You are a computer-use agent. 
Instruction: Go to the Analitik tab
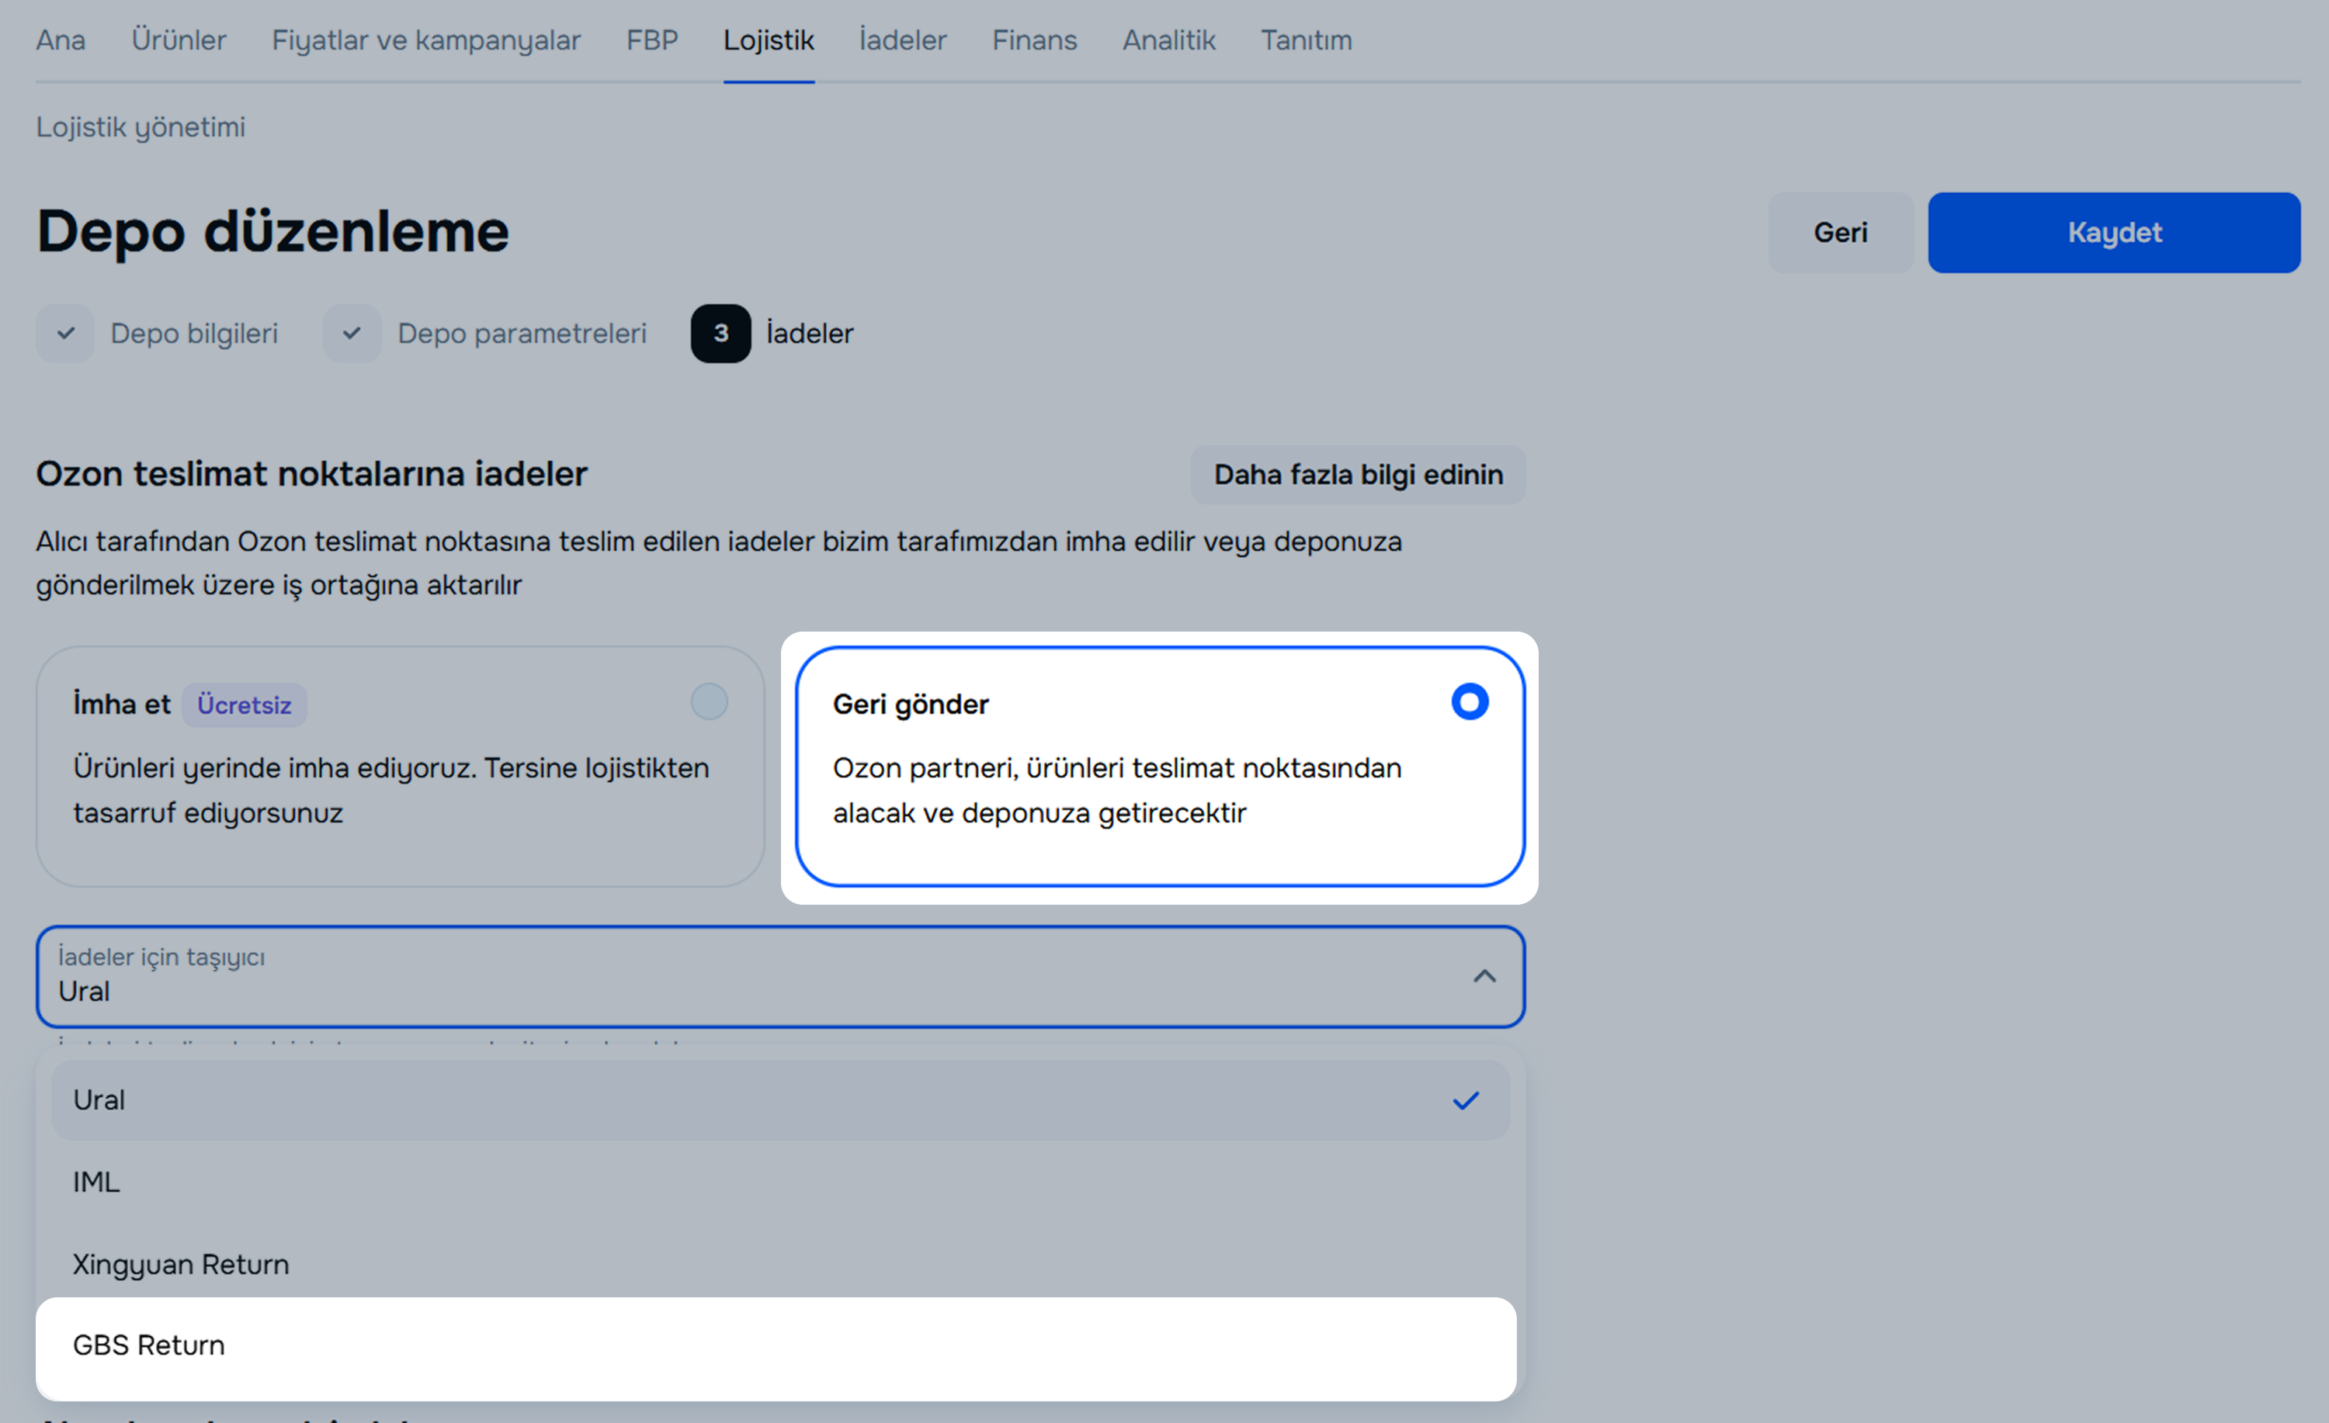click(1168, 40)
